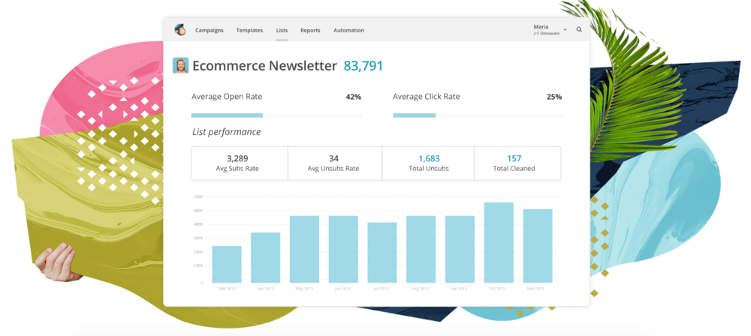Click the Maria account name

[x=541, y=27]
